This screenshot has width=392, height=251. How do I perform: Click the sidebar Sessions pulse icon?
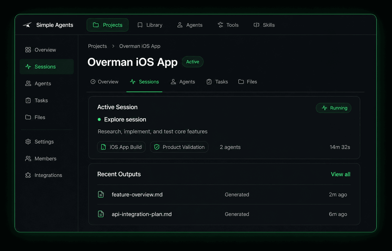coord(28,67)
